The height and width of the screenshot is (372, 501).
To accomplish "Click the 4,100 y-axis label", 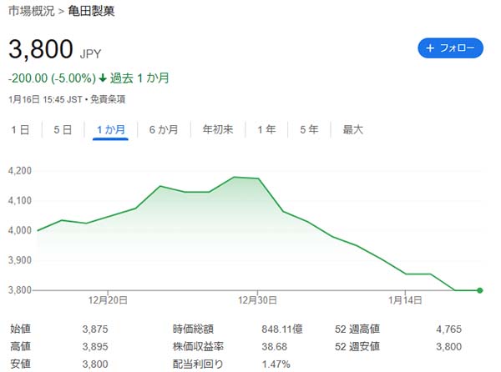I will (x=20, y=201).
